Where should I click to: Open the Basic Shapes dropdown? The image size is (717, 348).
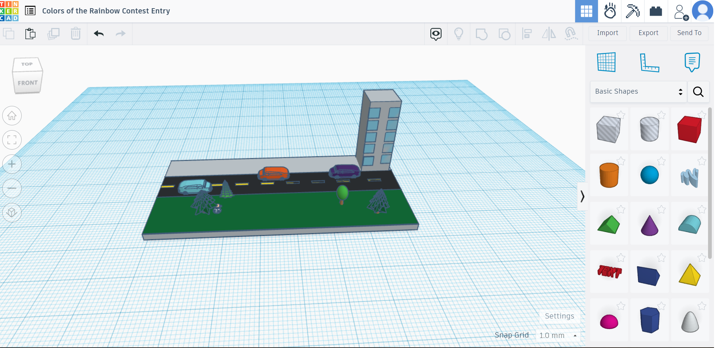coord(638,91)
